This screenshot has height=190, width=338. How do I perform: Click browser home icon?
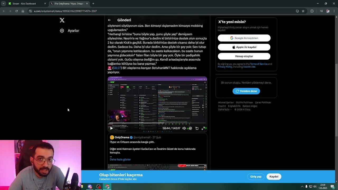click(x=23, y=11)
